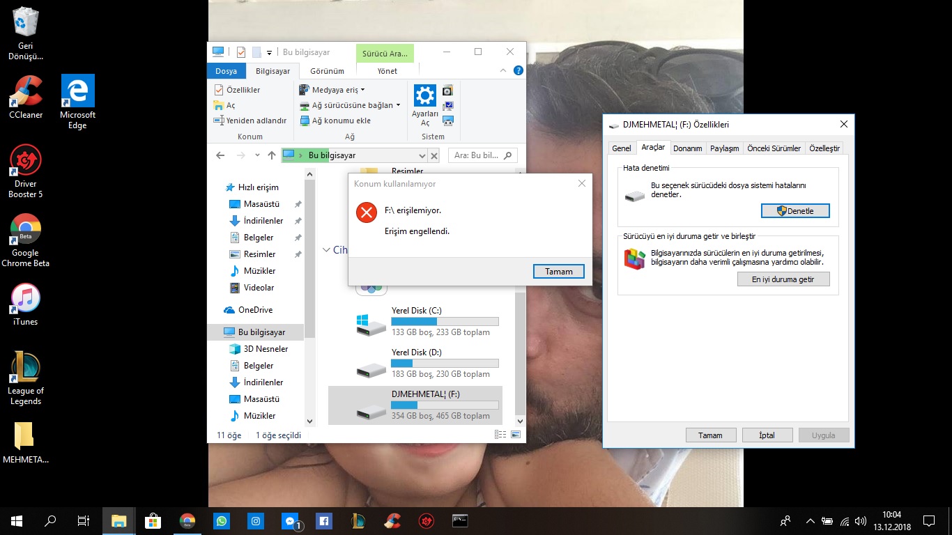The height and width of the screenshot is (535, 952).
Task: Click the Ara: Bu bilgisayar search box
Action: point(482,155)
